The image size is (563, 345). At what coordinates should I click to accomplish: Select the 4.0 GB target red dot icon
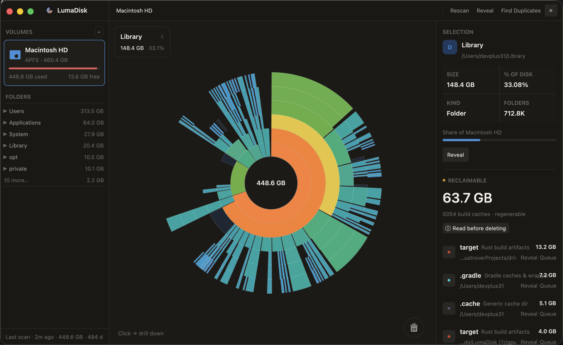click(x=449, y=336)
